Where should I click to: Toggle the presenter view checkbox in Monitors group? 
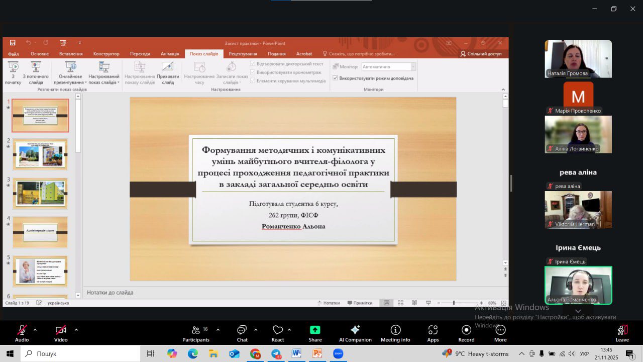[335, 78]
